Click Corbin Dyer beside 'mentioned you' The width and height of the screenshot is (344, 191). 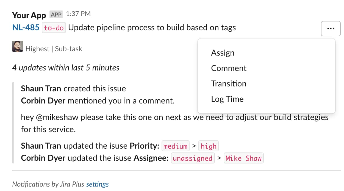click(43, 101)
